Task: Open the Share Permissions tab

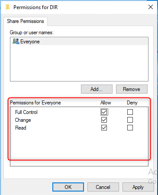Action: [x=26, y=21]
